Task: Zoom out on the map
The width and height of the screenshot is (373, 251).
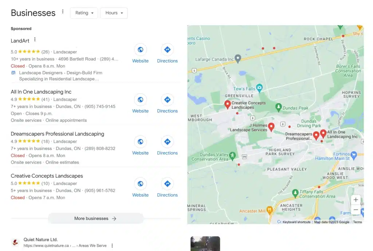Action: 356,210
